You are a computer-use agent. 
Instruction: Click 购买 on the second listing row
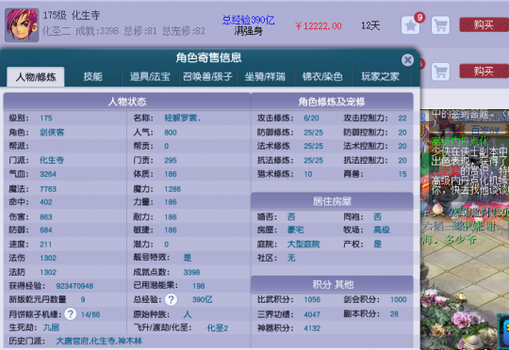(484, 71)
